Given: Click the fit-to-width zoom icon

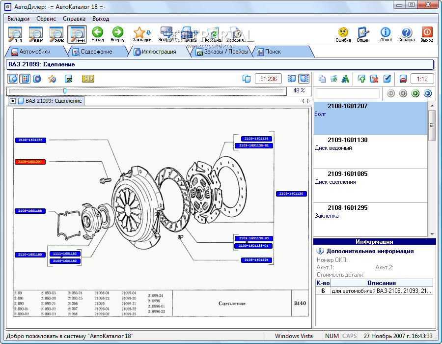Looking at the screenshot, I should 77,33.
